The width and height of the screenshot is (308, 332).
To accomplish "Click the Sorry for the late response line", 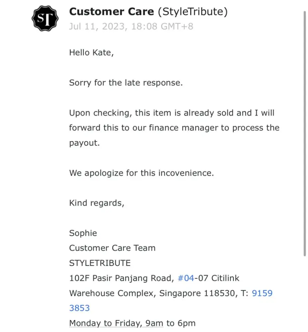I will point(126,83).
